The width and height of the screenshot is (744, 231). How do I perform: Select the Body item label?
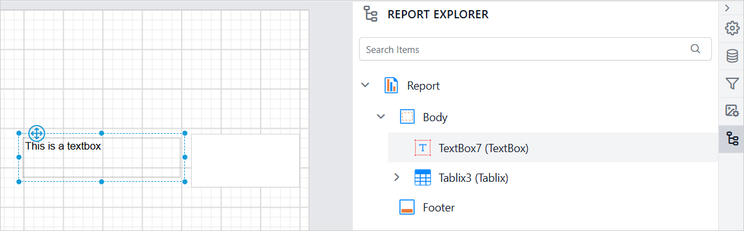click(x=435, y=117)
